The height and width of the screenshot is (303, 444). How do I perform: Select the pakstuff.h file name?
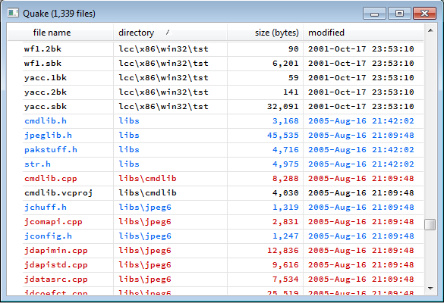51,150
